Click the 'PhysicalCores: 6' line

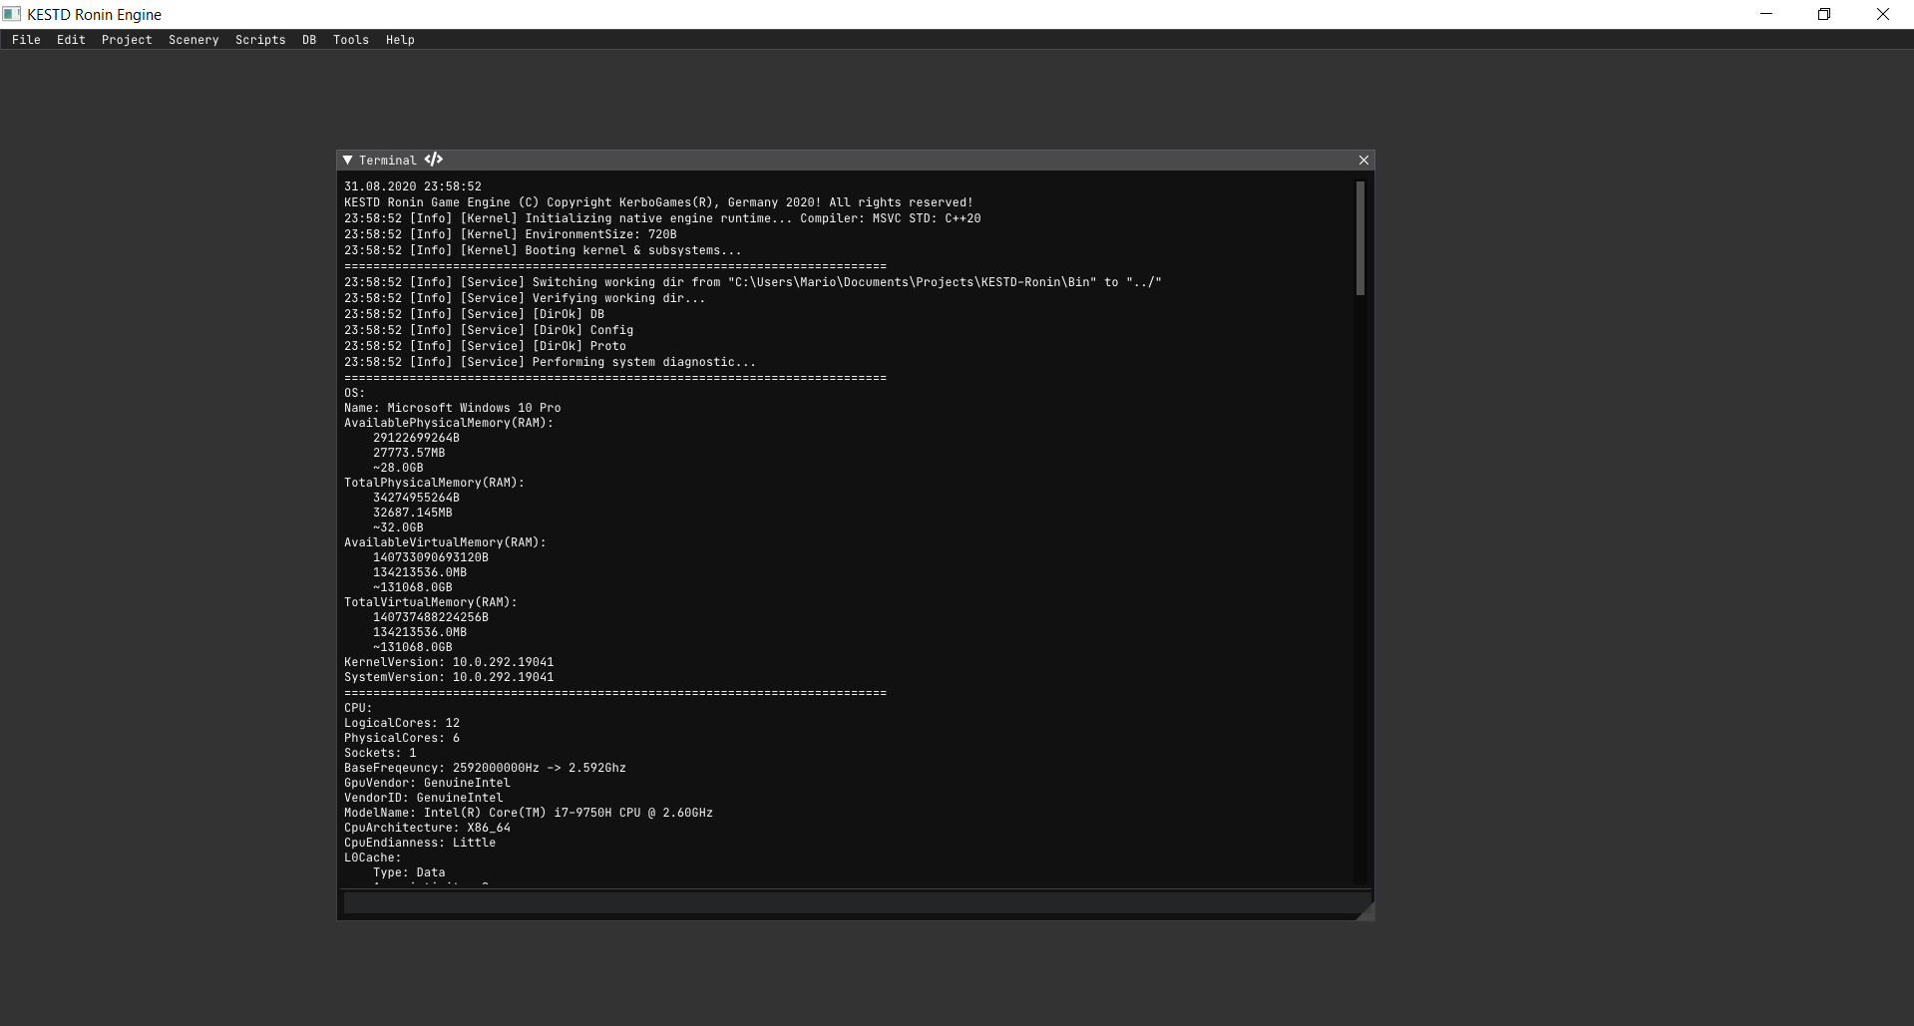(x=402, y=738)
